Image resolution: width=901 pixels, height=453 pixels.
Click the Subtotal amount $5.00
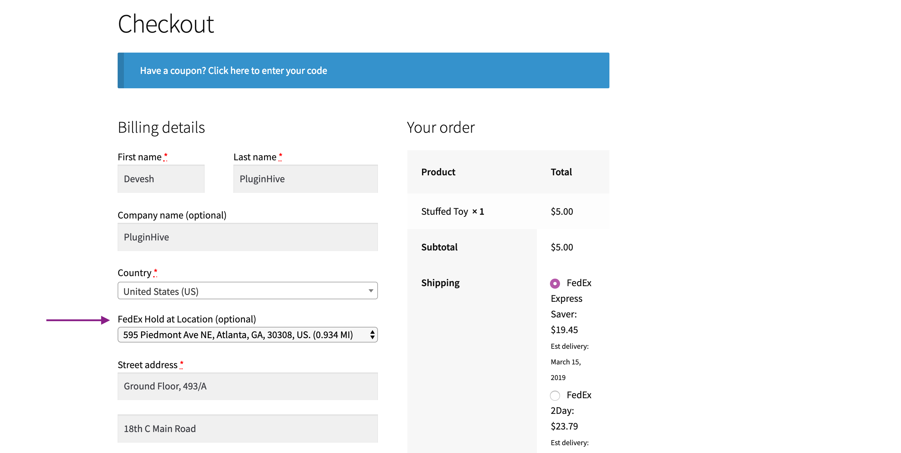click(562, 247)
